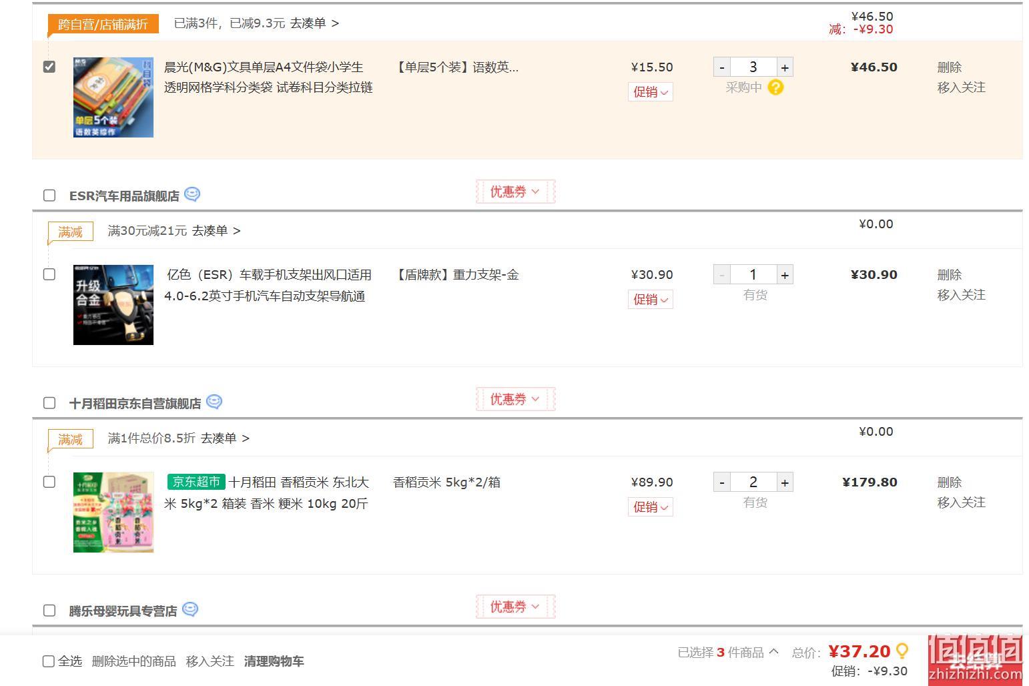Click 【盾牌款】重力支架-金 variant text

pos(456,275)
